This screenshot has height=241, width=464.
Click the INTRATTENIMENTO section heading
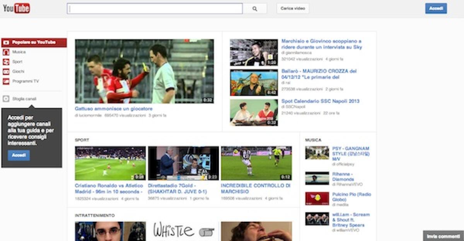pyautogui.click(x=95, y=216)
